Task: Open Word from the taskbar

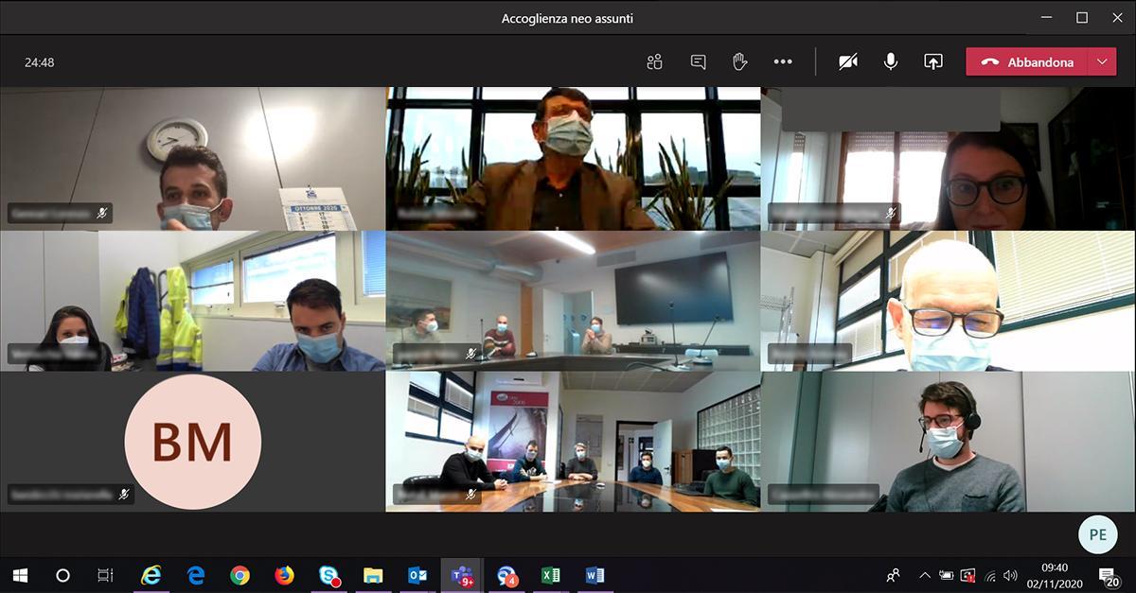Action: [x=595, y=575]
